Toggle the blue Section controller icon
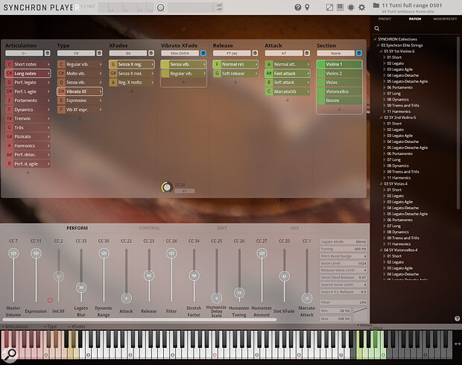The height and width of the screenshot is (365, 462). coord(359,54)
